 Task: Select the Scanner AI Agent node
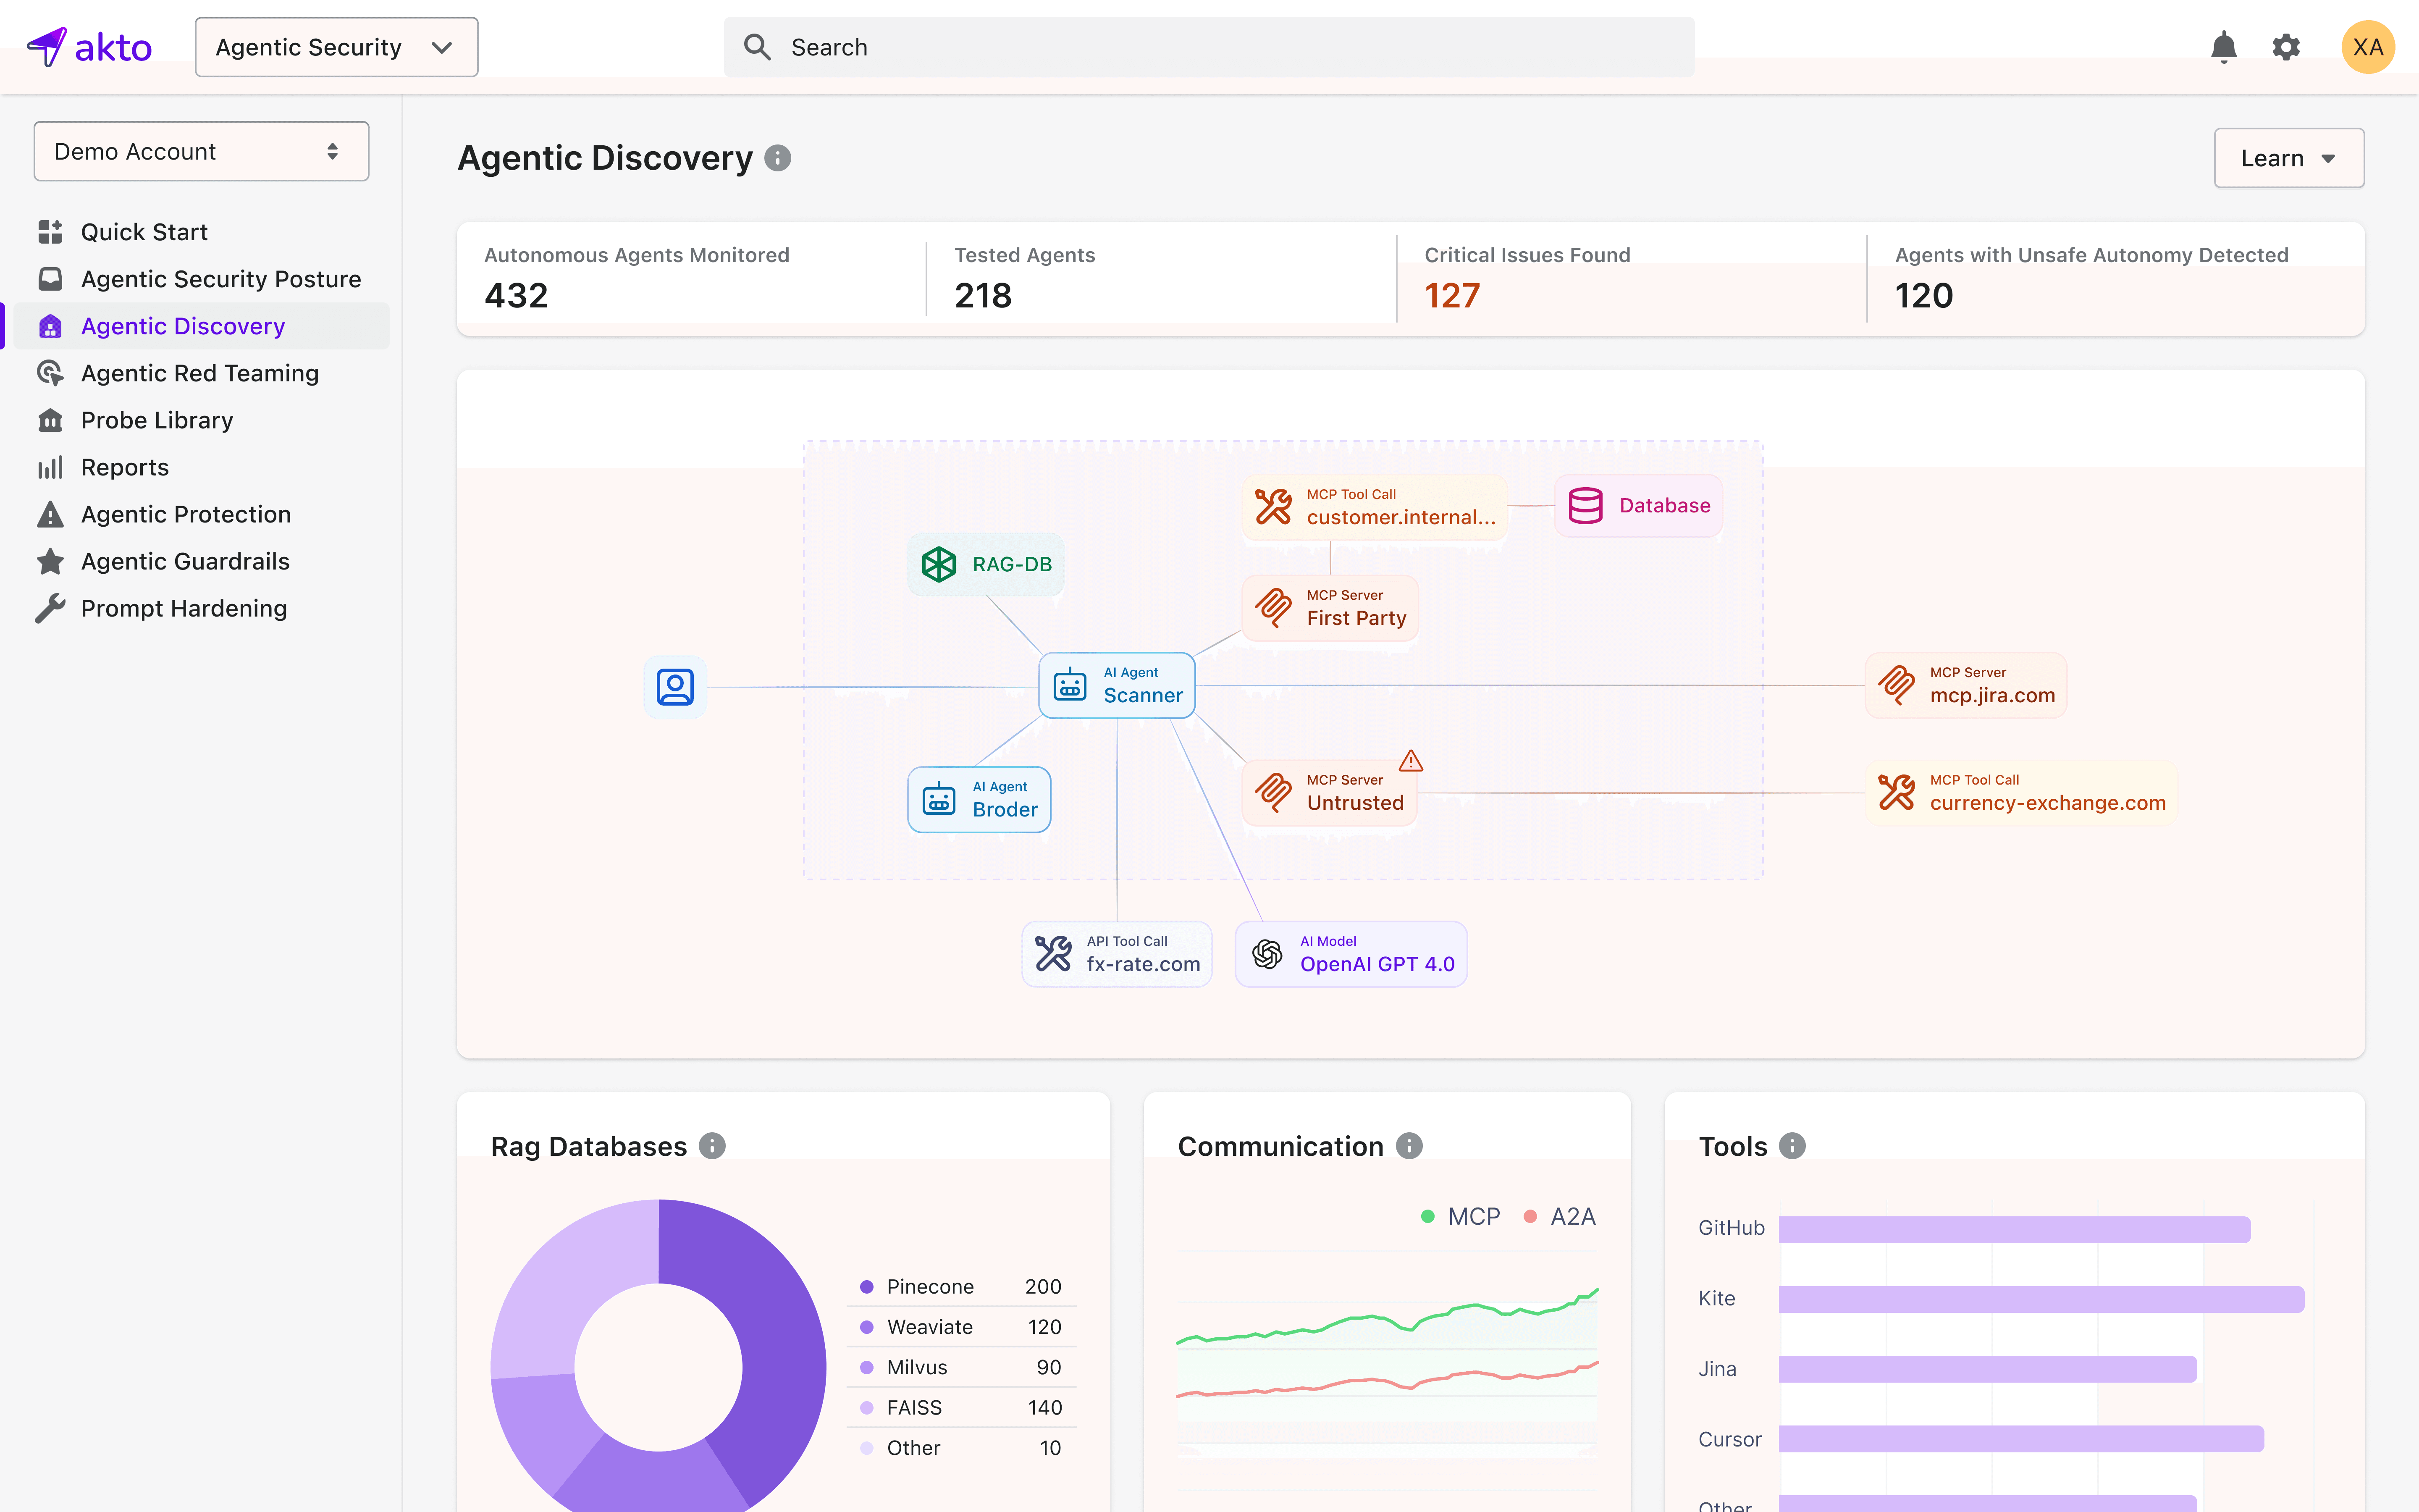point(1117,685)
